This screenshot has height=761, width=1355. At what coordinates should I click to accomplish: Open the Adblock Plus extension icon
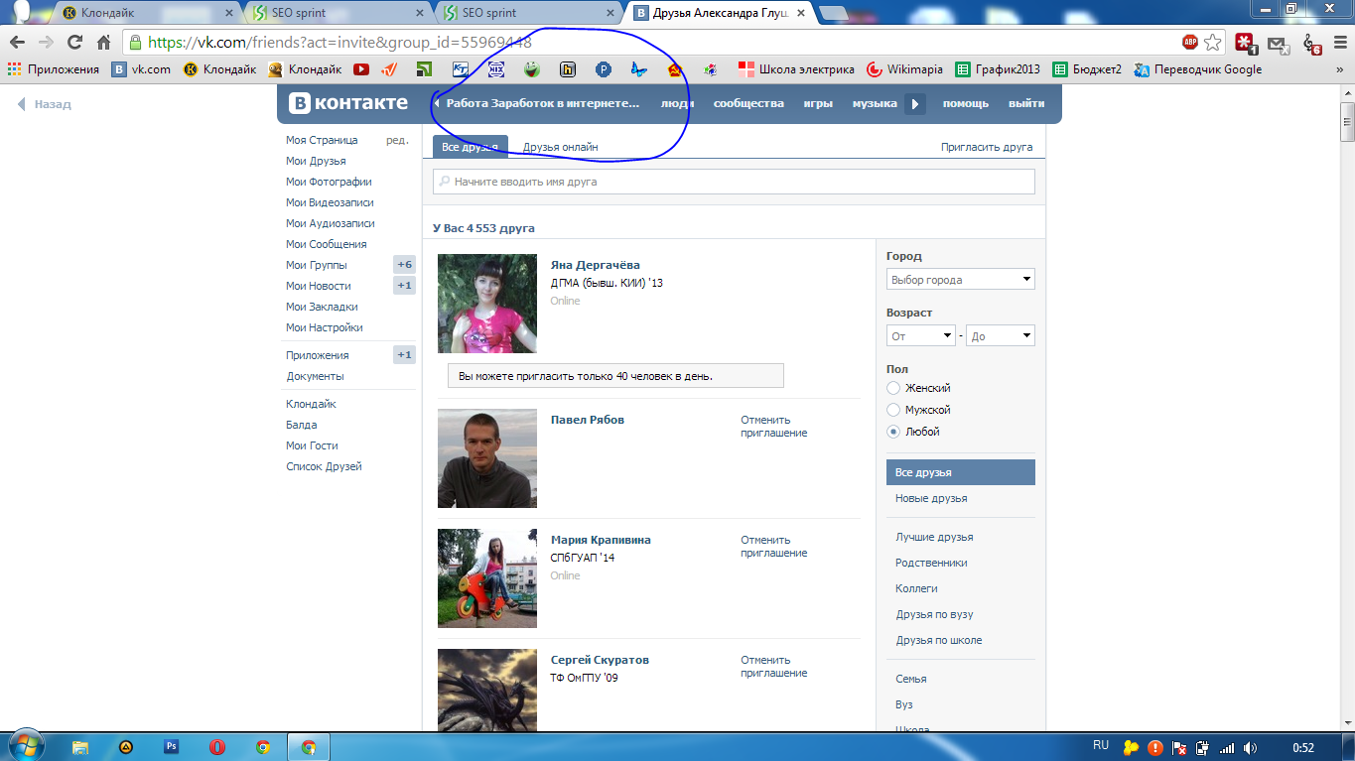[1189, 43]
